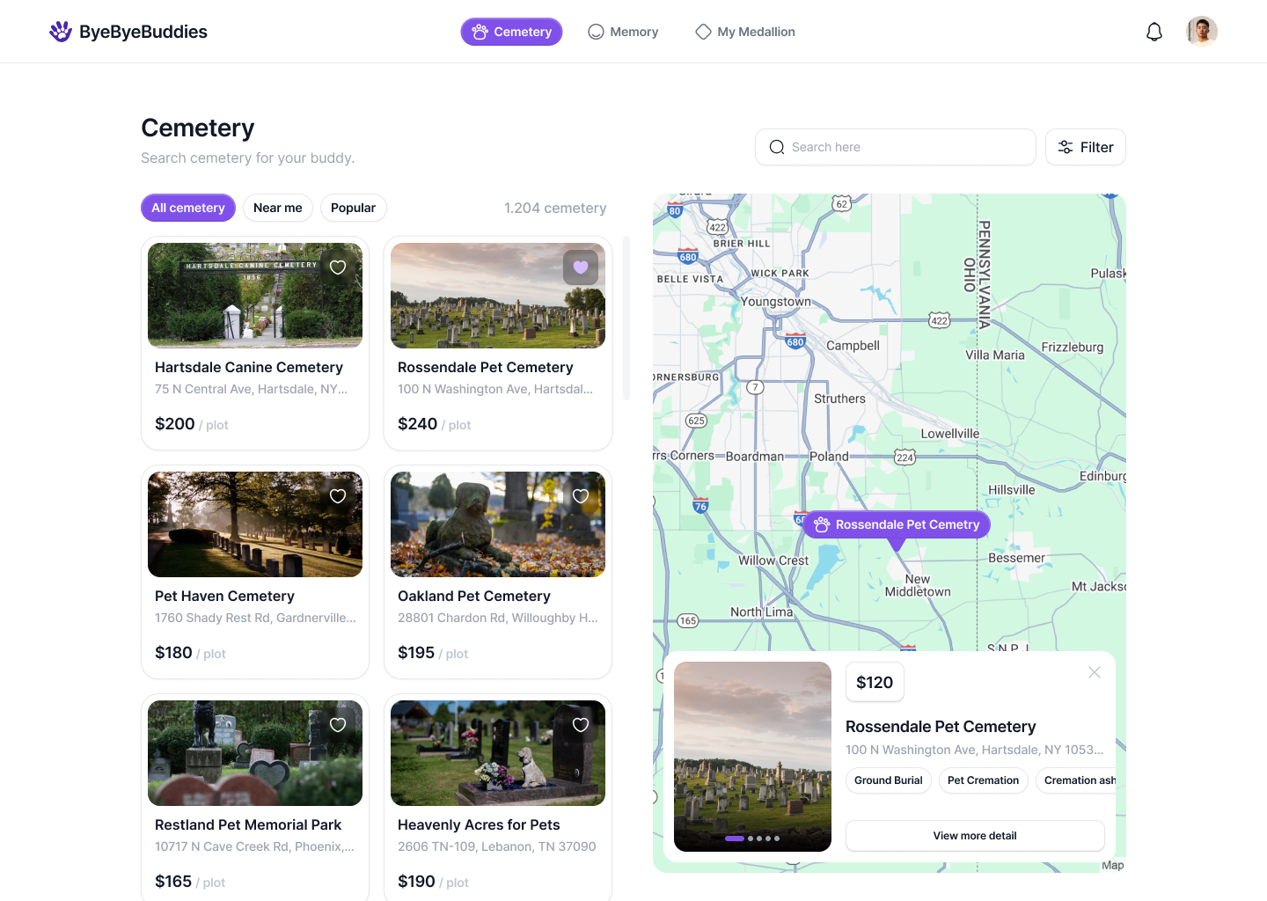Click the Heavenly Acres for Pets title
The width and height of the screenshot is (1267, 901).
tap(479, 825)
